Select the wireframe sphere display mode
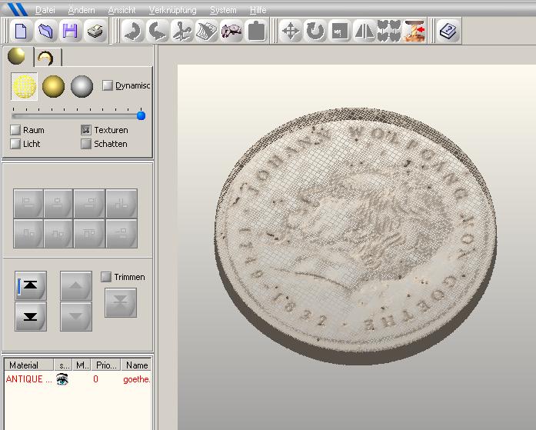 pyautogui.click(x=25, y=87)
